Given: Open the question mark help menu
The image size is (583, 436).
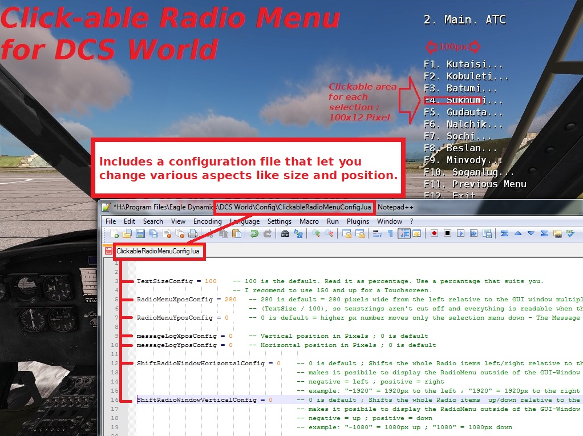Looking at the screenshot, I should pos(411,221).
